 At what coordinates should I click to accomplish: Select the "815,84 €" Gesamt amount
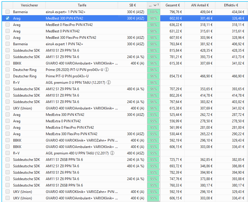click(176, 50)
